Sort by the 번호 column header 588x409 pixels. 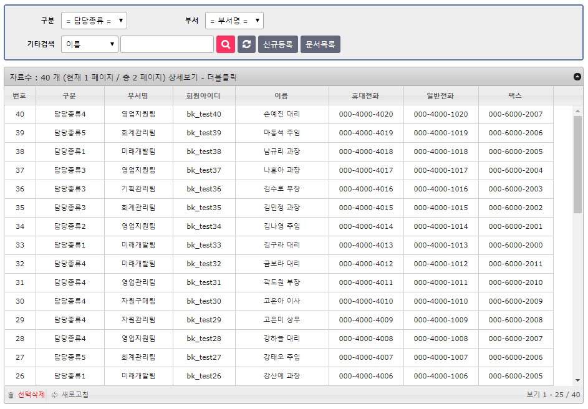click(x=20, y=96)
